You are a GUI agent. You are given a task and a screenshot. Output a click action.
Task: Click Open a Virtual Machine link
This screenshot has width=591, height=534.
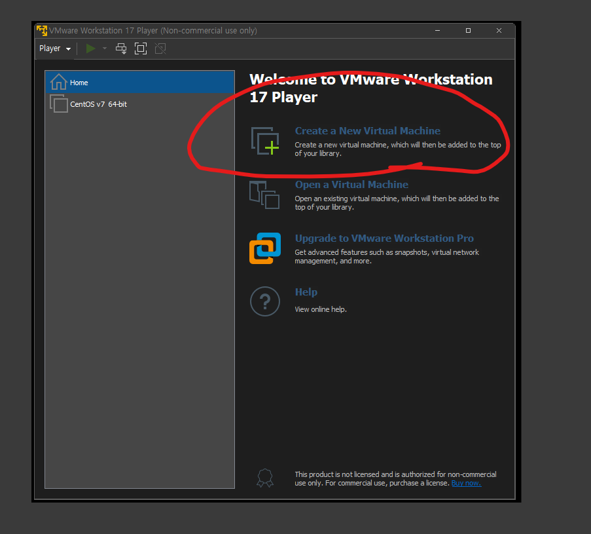(351, 185)
